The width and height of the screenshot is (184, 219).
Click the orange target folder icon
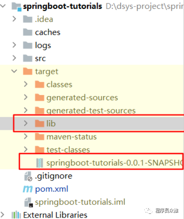28,71
